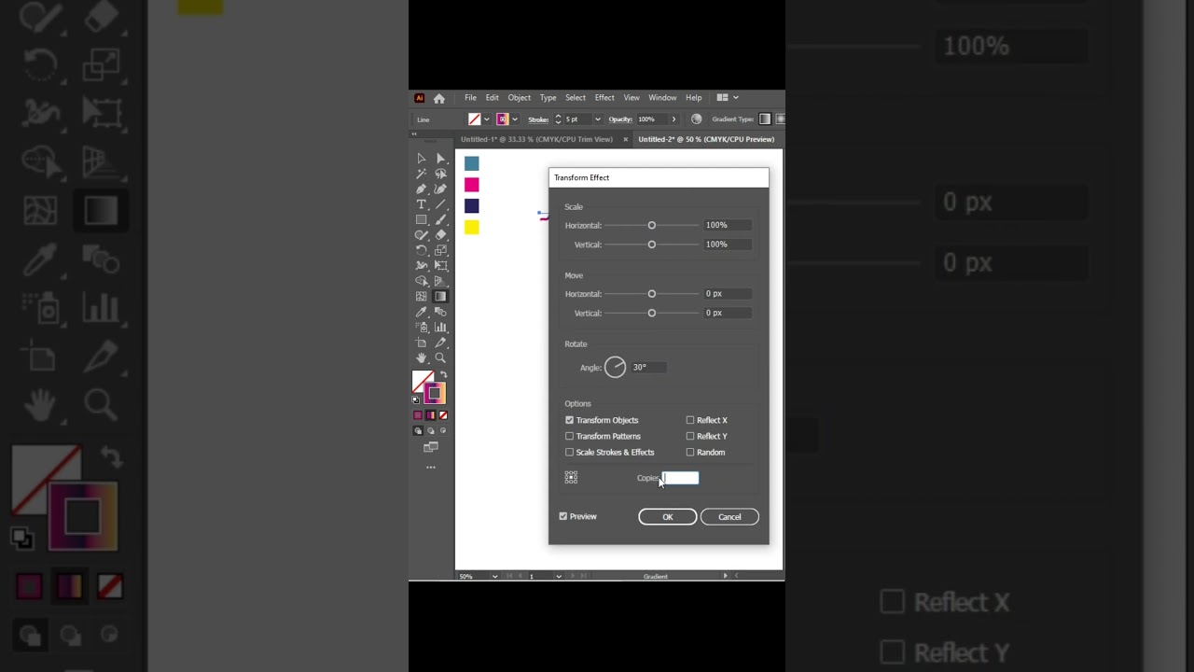Select the Gradient tool in toolbar
Screen dimensions: 1194x672
tap(440, 297)
